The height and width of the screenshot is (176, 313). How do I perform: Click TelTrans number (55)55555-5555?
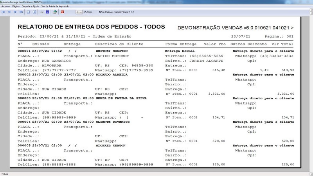coord(207,56)
